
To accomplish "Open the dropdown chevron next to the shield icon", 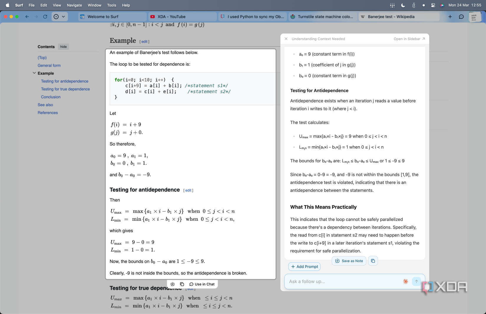I will pyautogui.click(x=63, y=17).
